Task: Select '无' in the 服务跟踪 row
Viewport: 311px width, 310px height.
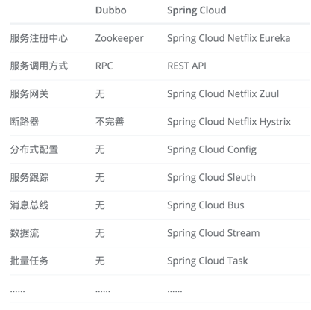Action: tap(100, 178)
